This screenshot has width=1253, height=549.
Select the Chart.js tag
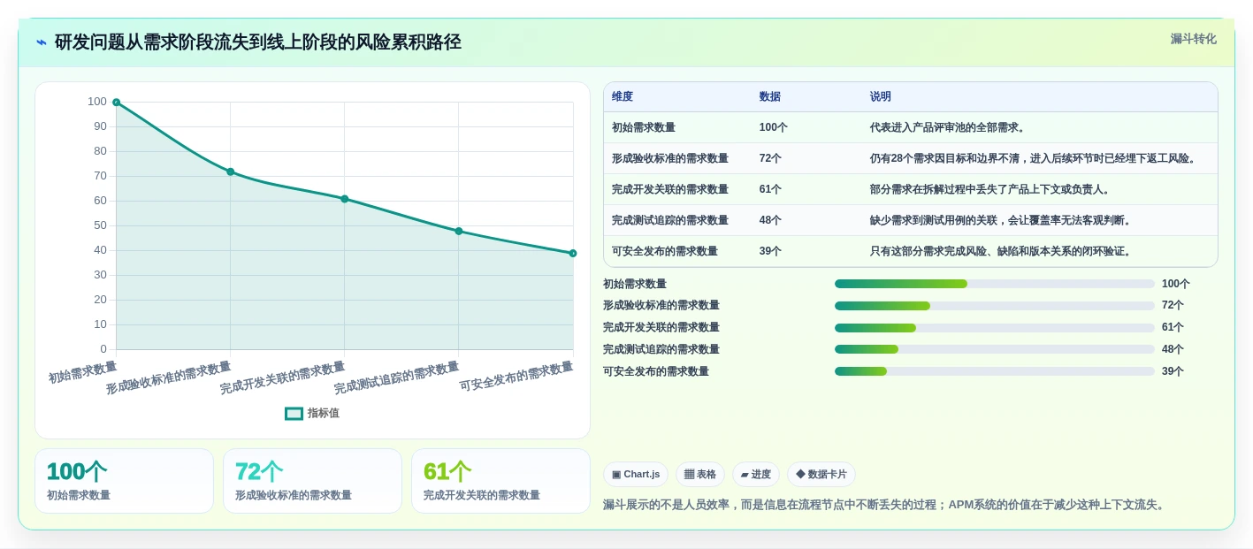click(x=636, y=475)
